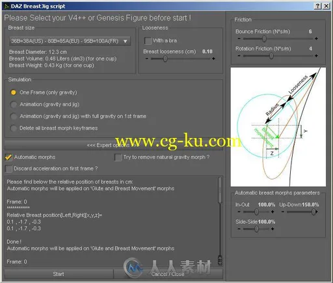Open the Breast size dropdown
333x283 pixels.
click(x=70, y=41)
